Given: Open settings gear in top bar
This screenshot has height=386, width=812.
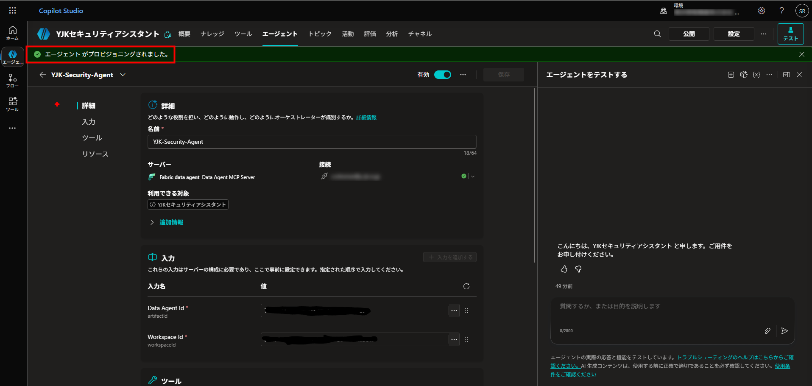Looking at the screenshot, I should [762, 11].
